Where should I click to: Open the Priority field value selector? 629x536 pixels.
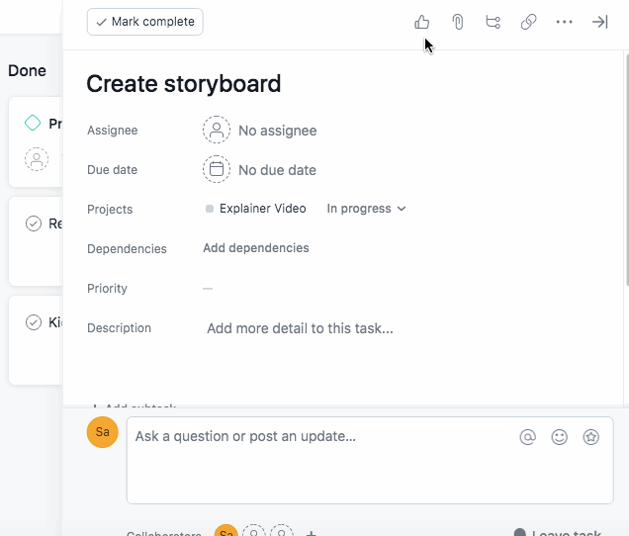click(208, 289)
